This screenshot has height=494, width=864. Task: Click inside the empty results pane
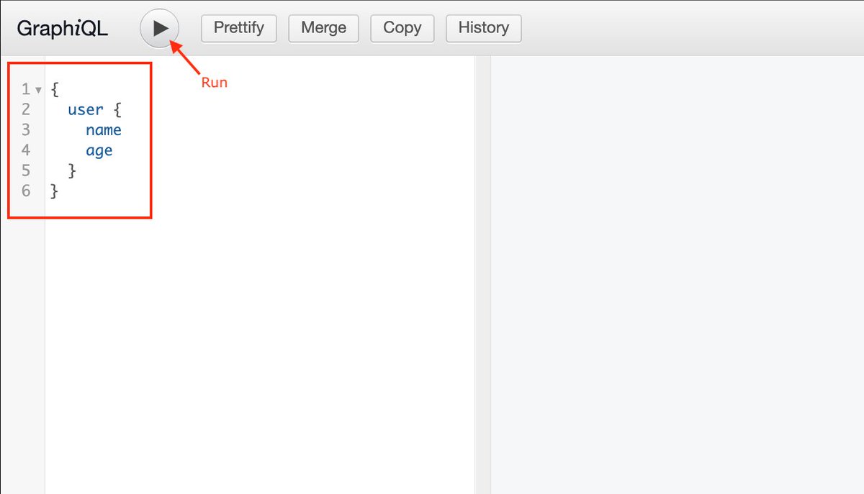[677, 275]
